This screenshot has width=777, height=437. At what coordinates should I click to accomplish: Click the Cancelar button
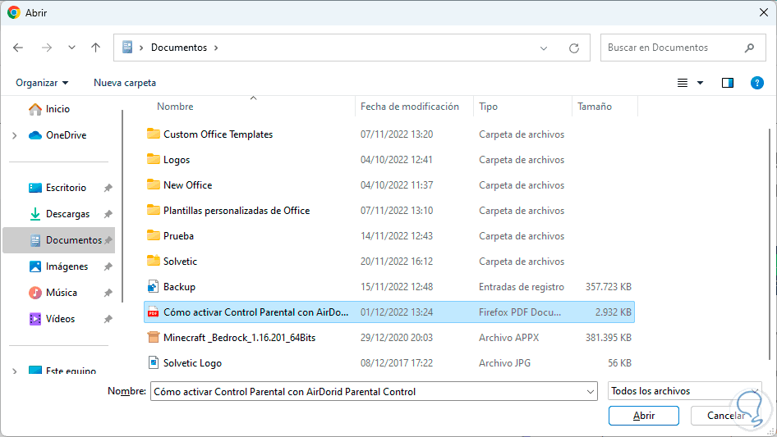(x=726, y=416)
